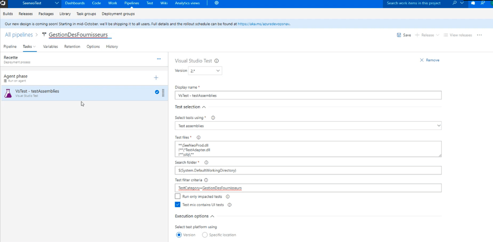
Task: Click info icon next to Visual Studio Test
Action: coord(216,61)
